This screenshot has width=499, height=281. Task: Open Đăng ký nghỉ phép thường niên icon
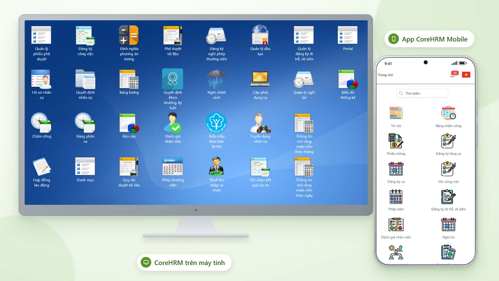pos(216,35)
